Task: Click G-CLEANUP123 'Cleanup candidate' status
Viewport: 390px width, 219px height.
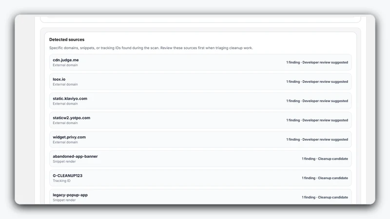Action: (x=333, y=178)
